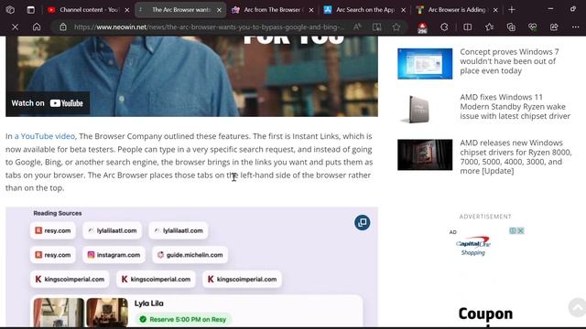The height and width of the screenshot is (329, 586).
Task: Click the scroll to top arrow button
Action: pyautogui.click(x=577, y=307)
